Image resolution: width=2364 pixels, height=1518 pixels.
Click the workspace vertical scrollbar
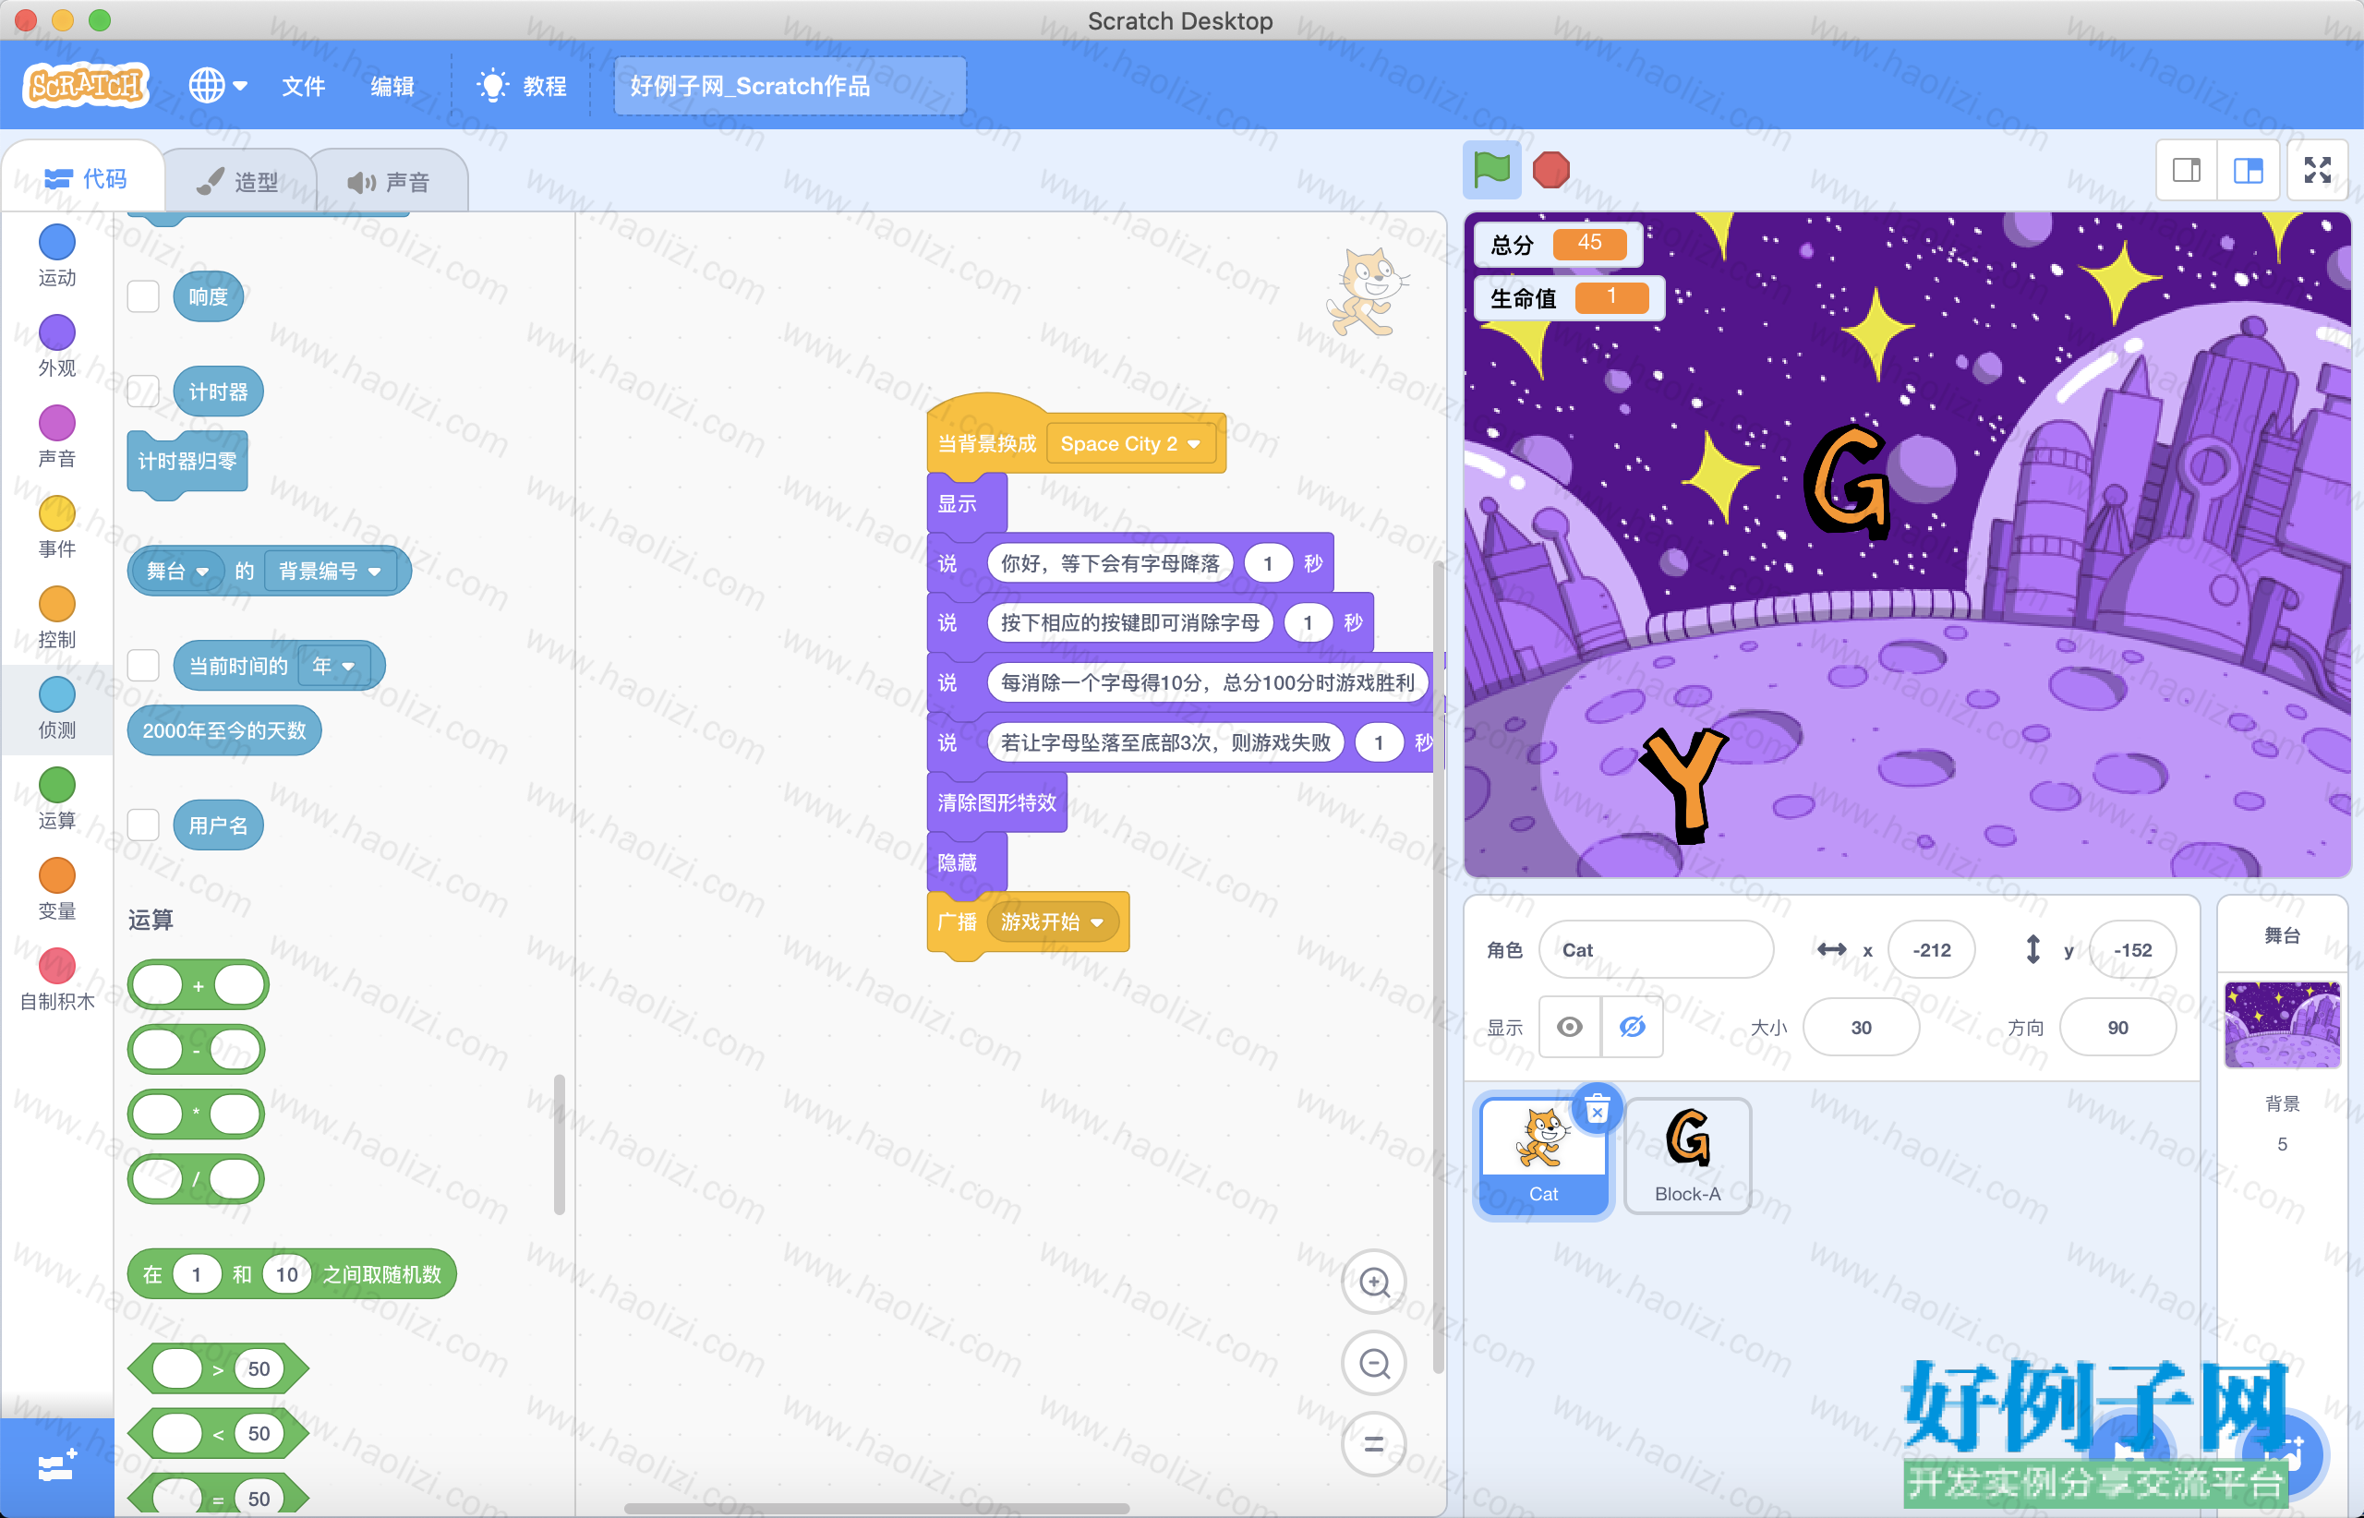[x=1439, y=966]
